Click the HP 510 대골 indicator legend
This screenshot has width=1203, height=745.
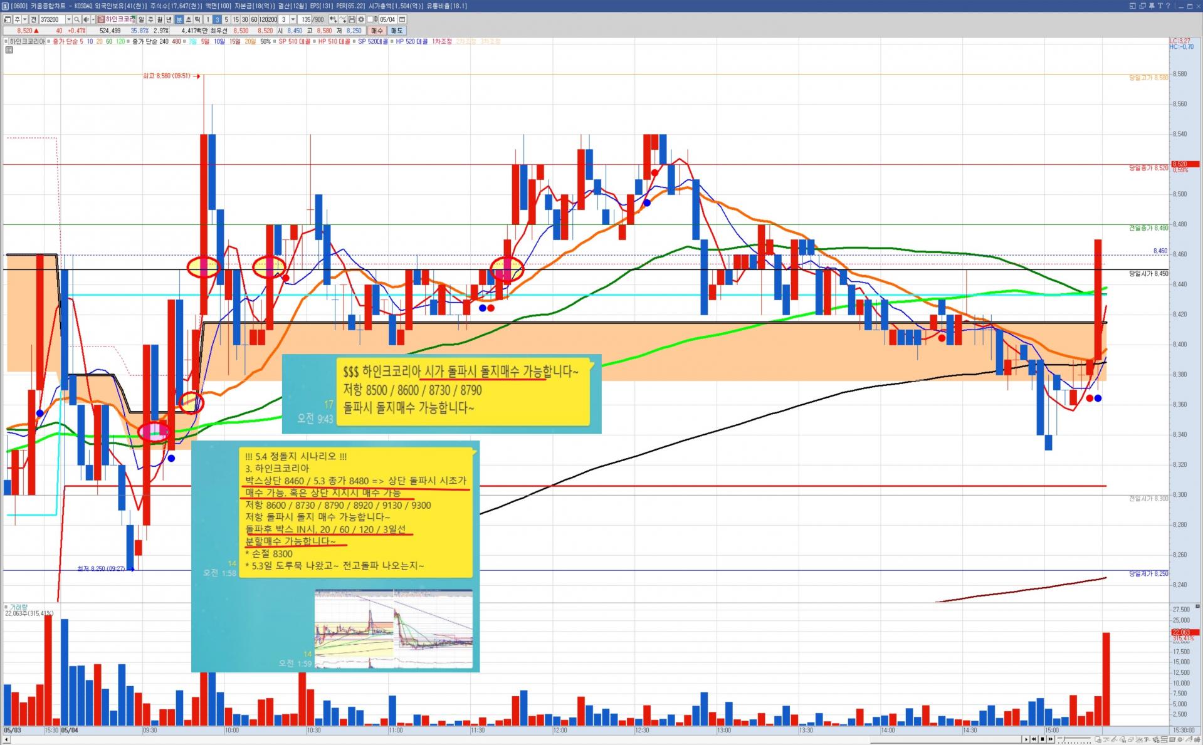pyautogui.click(x=334, y=41)
